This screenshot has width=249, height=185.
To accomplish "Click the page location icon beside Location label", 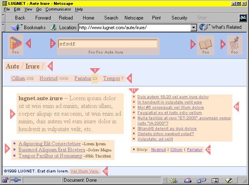I will click(54, 28).
